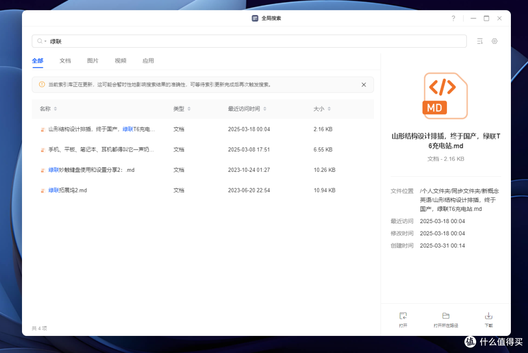The image size is (528, 353).
Task: Click the large MD document preview icon
Action: coord(444,96)
